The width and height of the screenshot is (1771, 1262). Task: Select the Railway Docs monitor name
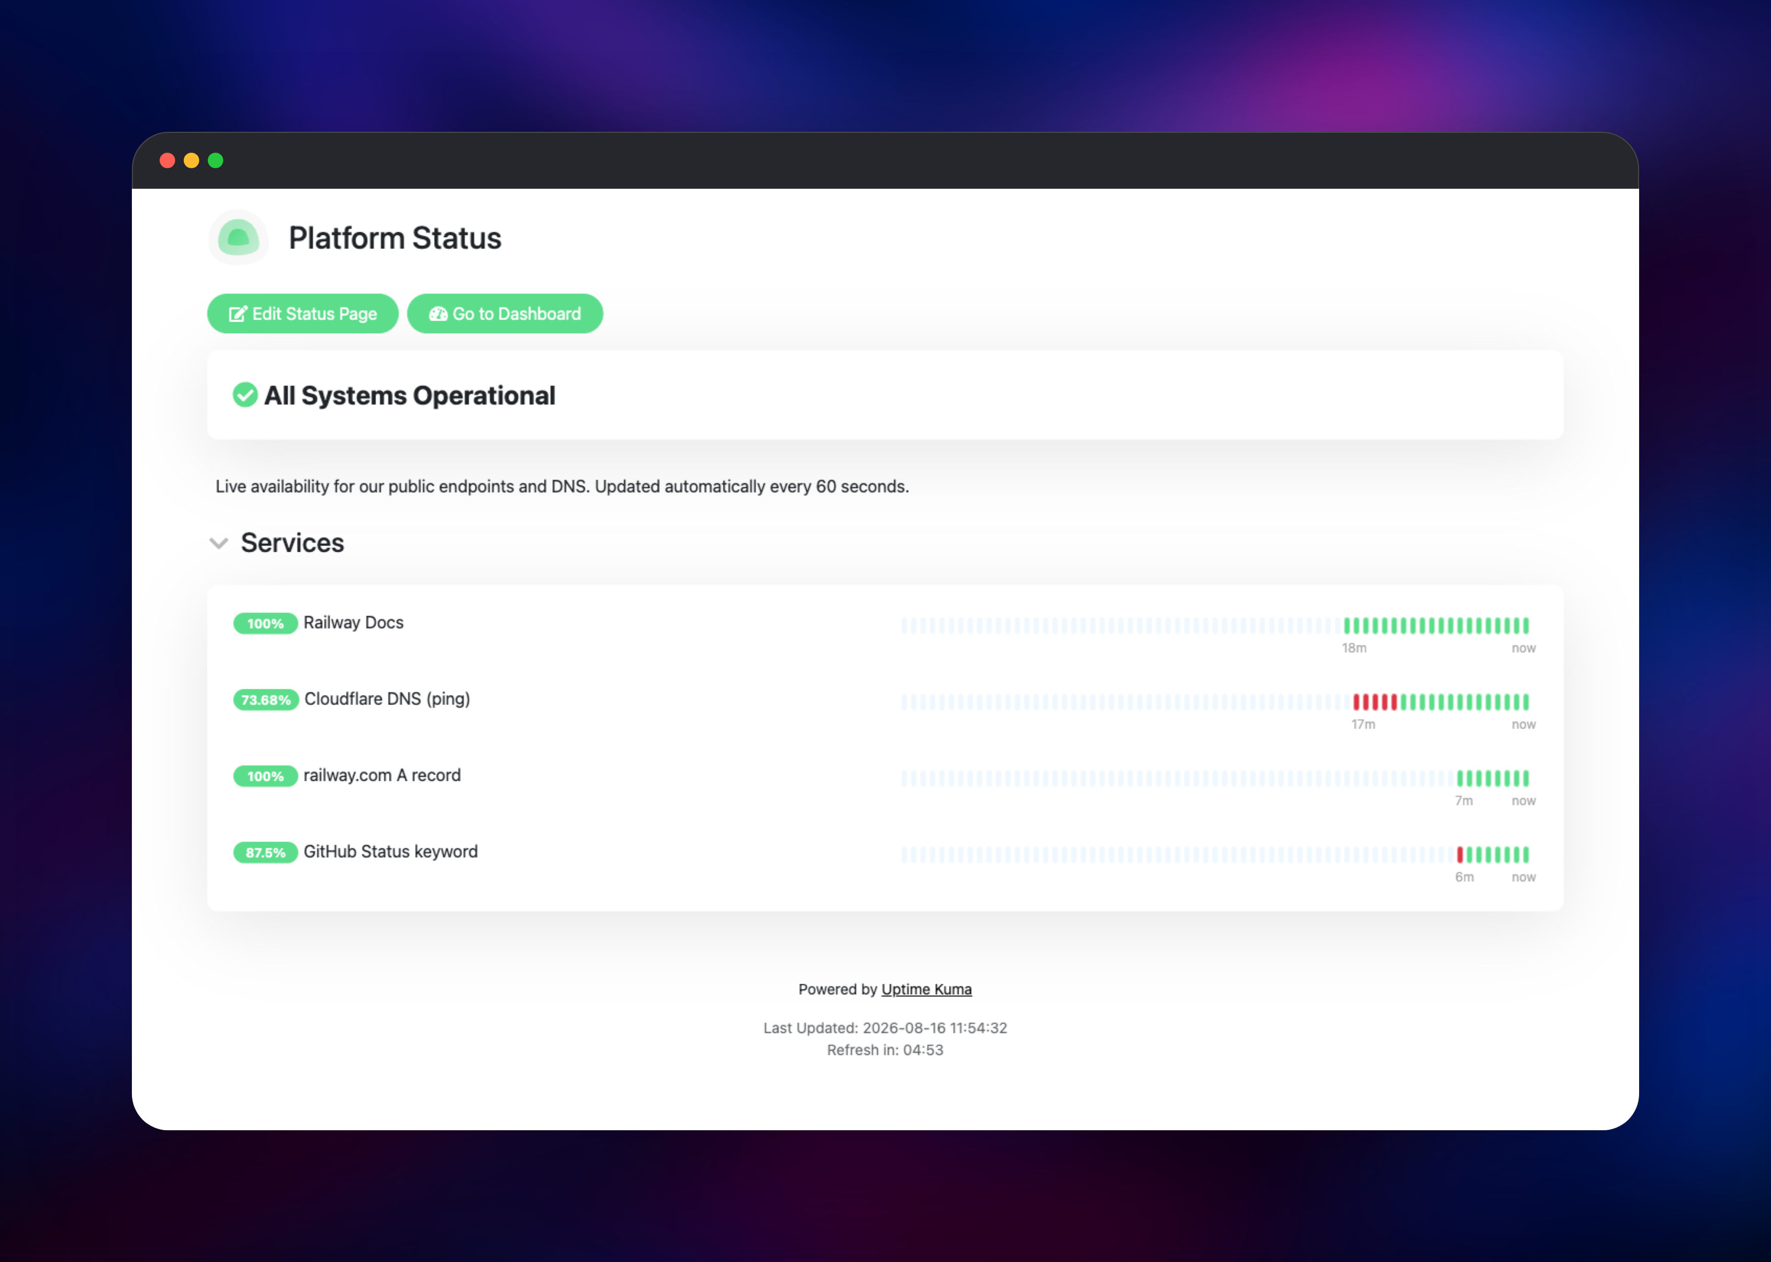click(x=354, y=622)
